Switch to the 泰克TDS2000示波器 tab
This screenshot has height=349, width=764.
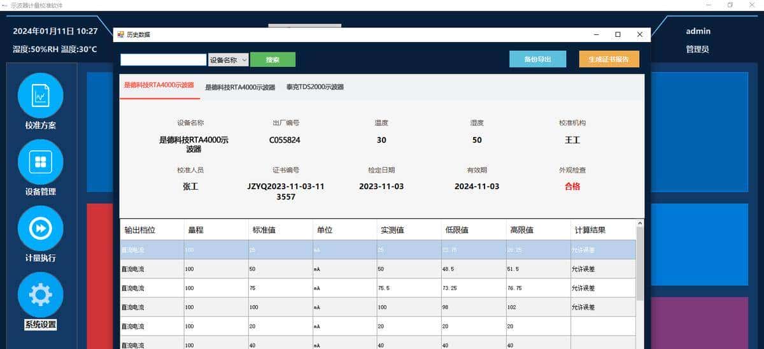tap(315, 87)
